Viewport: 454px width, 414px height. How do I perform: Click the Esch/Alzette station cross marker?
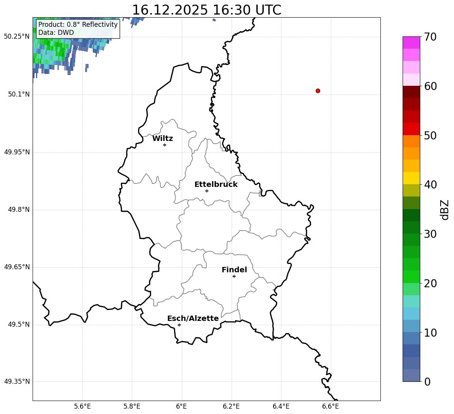click(179, 325)
